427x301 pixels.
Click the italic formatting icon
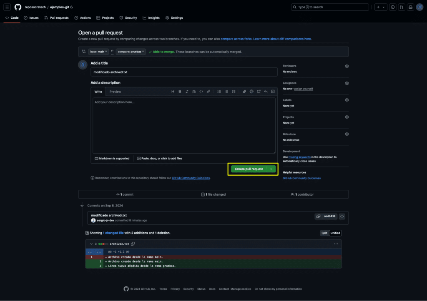point(187,92)
